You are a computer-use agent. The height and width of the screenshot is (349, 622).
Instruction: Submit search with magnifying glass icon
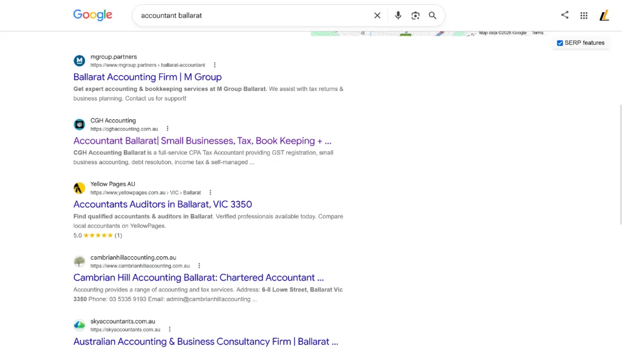point(432,15)
